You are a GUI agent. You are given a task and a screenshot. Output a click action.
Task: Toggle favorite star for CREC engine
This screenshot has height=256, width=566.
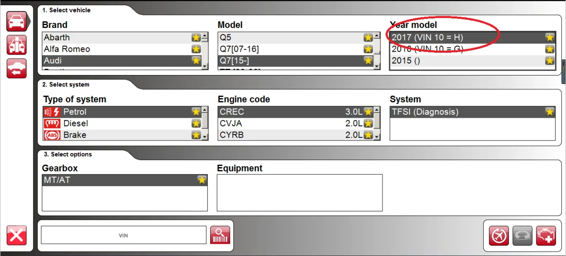tap(368, 112)
